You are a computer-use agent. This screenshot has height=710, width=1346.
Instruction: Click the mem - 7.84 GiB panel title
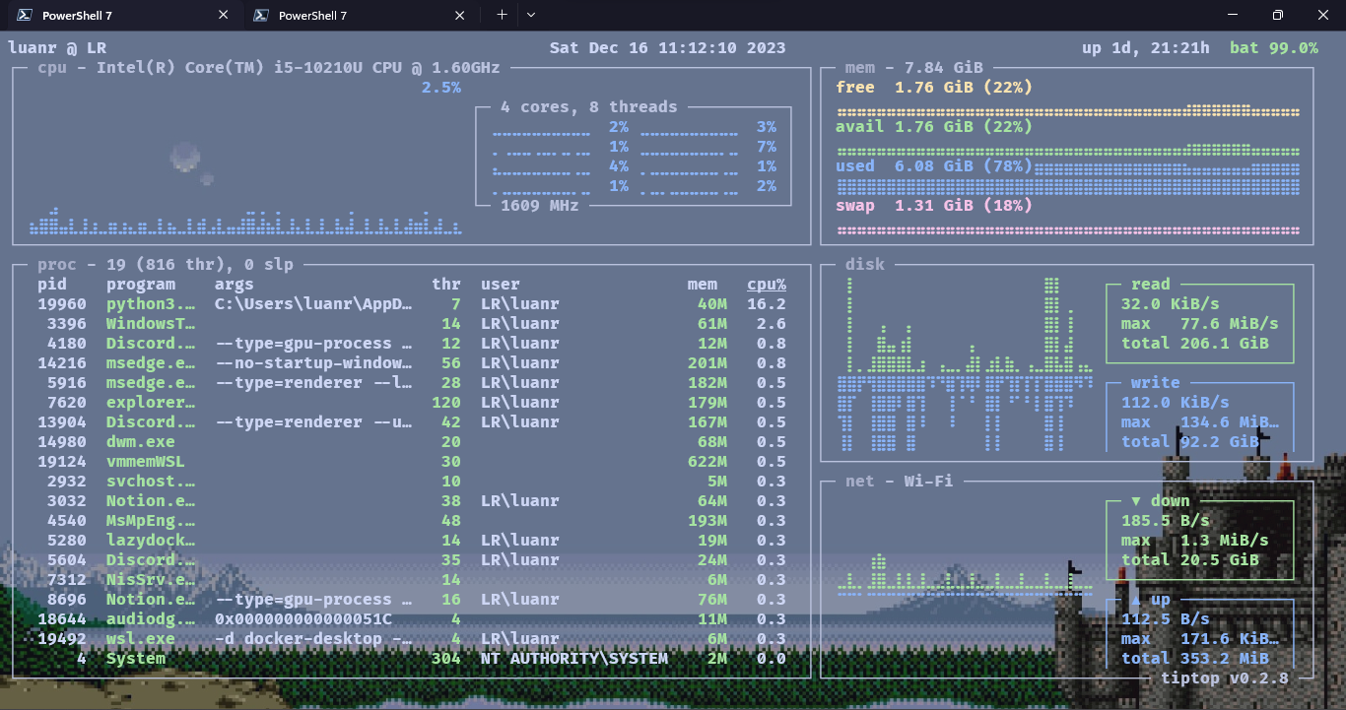click(914, 68)
